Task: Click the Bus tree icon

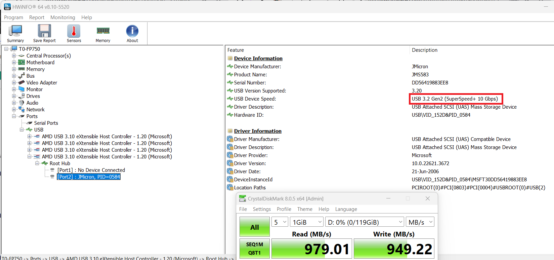Action: tap(22, 76)
